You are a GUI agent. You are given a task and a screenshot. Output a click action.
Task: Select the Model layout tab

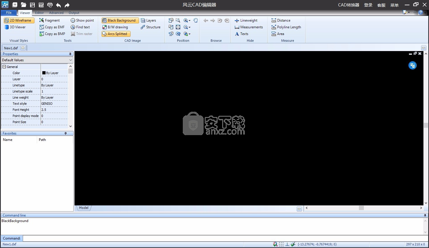[x=84, y=208]
